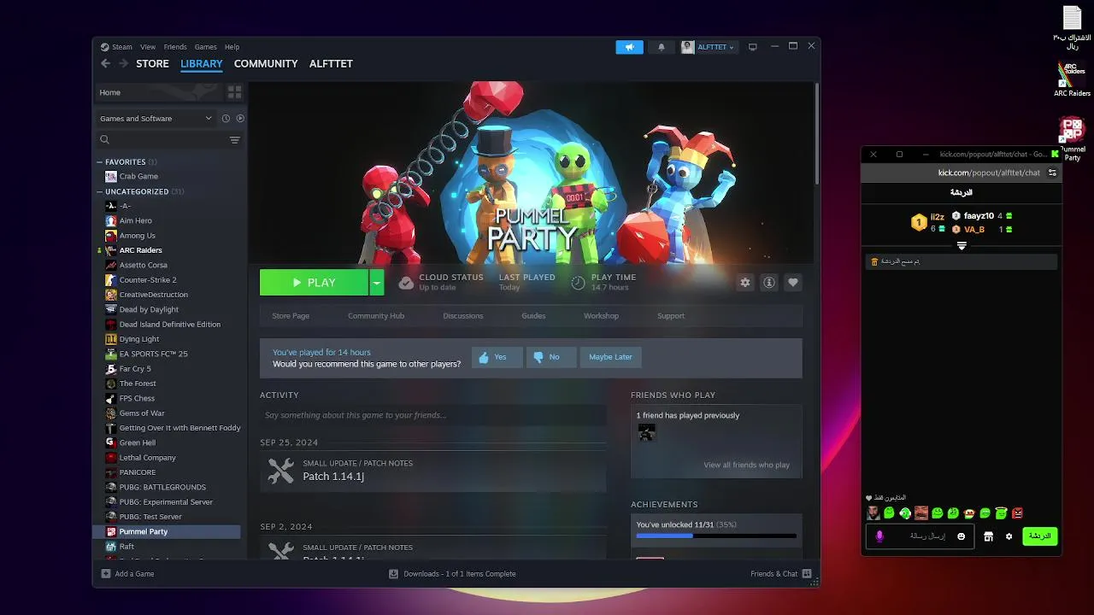
Task: Open the text document on desktop
Action: click(1072, 26)
